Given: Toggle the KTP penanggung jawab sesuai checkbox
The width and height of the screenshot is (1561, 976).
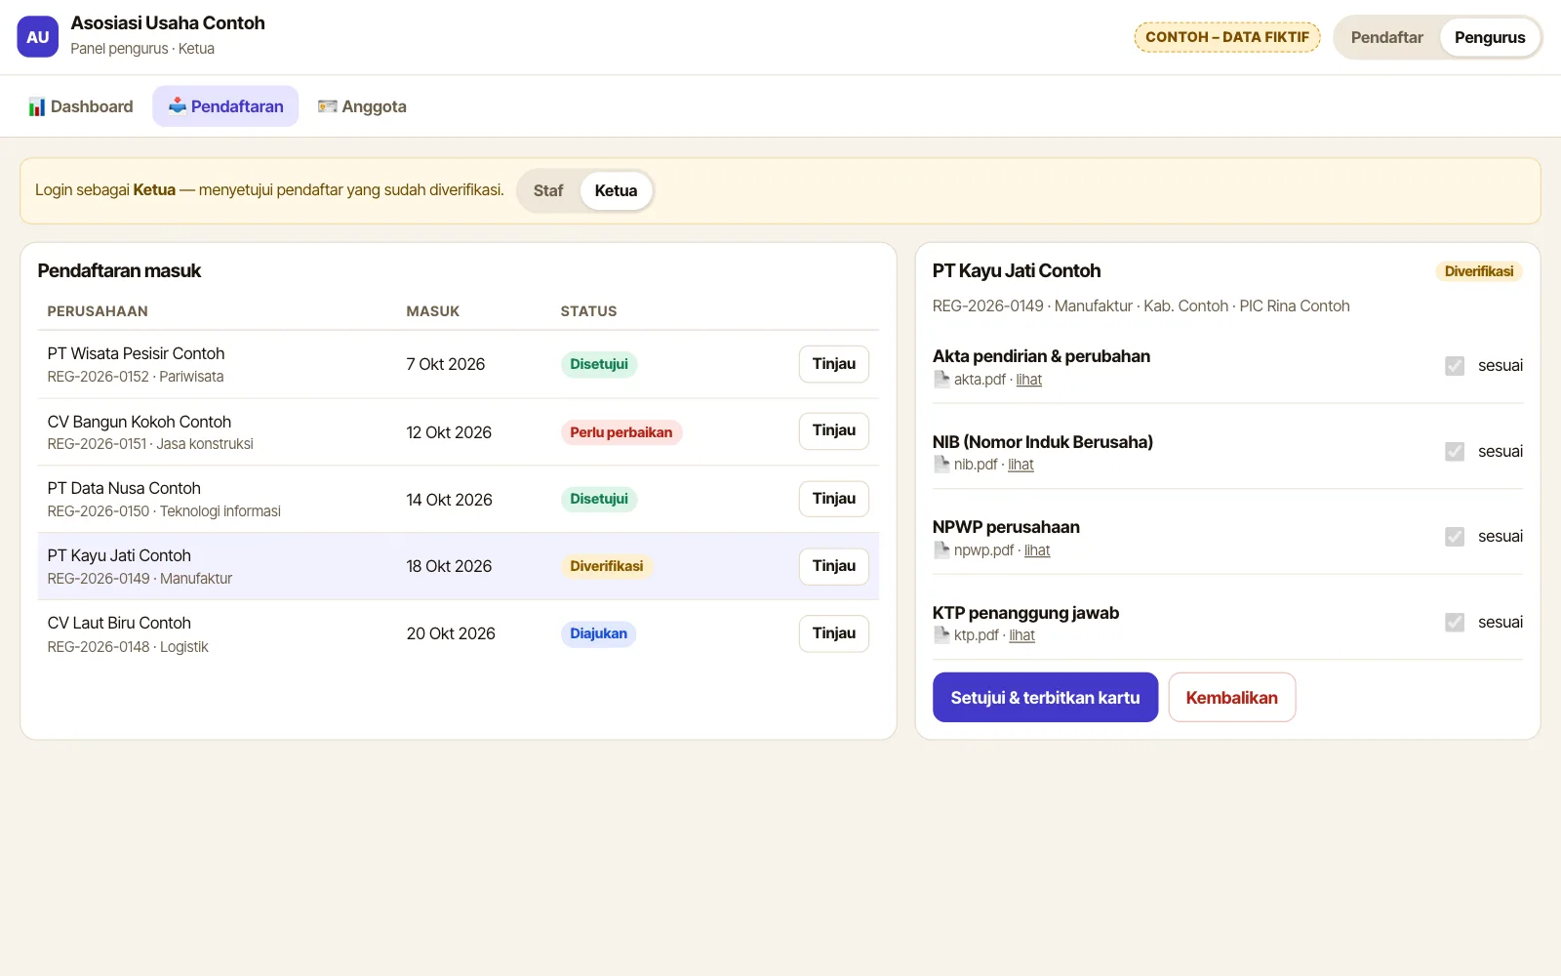Looking at the screenshot, I should pos(1455,623).
